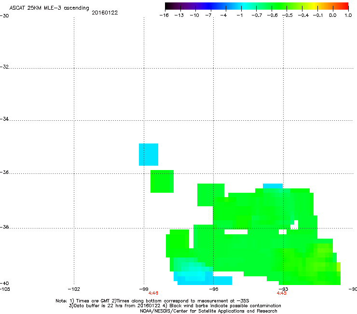357x314 pixels.
Task: Click the -0.6 colorbar tick label
Action: point(272,15)
